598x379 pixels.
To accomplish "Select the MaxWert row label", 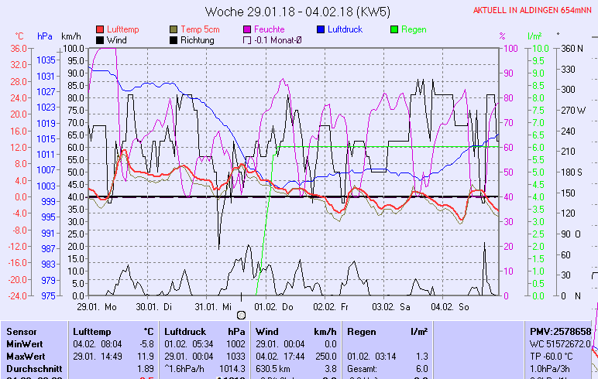I will [25, 356].
